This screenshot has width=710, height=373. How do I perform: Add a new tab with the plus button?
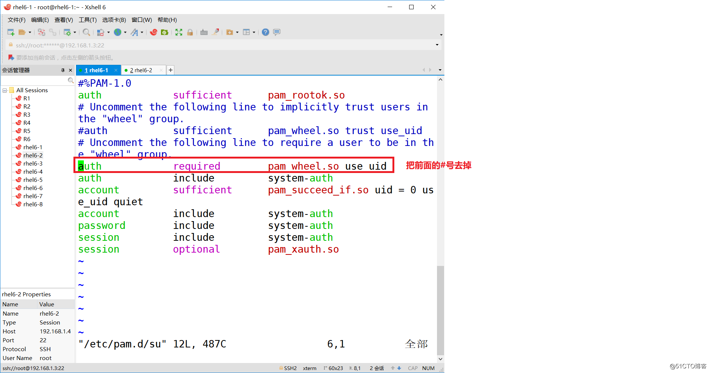pos(171,70)
